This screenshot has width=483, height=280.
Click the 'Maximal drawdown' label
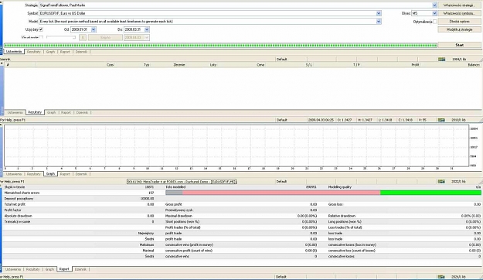tap(179, 216)
